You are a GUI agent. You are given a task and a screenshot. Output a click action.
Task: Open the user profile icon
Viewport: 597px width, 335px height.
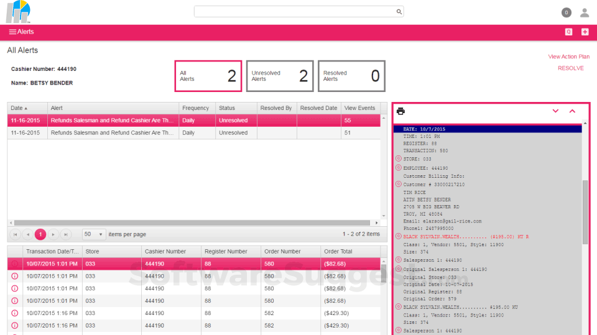(x=585, y=12)
